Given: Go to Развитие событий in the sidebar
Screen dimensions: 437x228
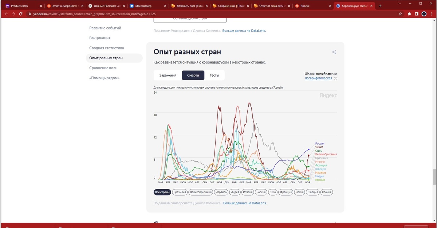Looking at the screenshot, I should (105, 28).
